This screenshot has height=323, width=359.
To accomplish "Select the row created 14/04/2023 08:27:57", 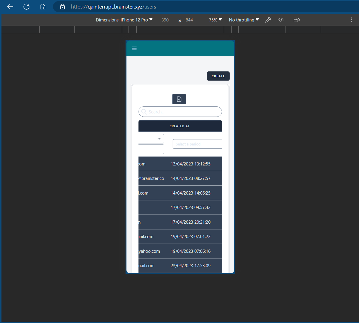I will [x=191, y=178].
